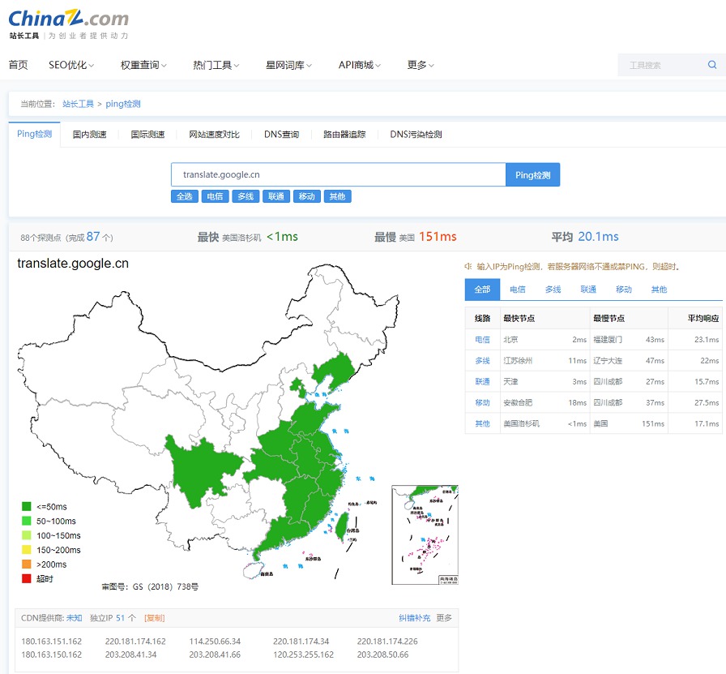726x674 pixels.
Task: Select the 电信 results tab
Action: (x=518, y=290)
